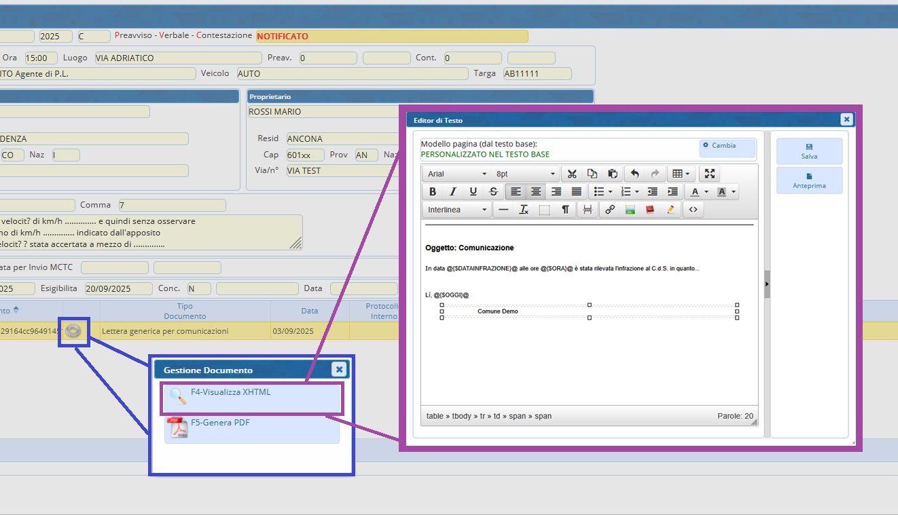Screen dimensions: 898x515
Task: Insert a page break in the editor
Action: tap(588, 210)
